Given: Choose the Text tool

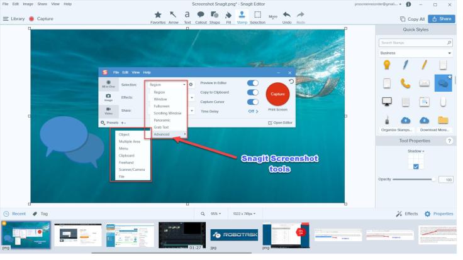Looking at the screenshot, I should [x=187, y=17].
